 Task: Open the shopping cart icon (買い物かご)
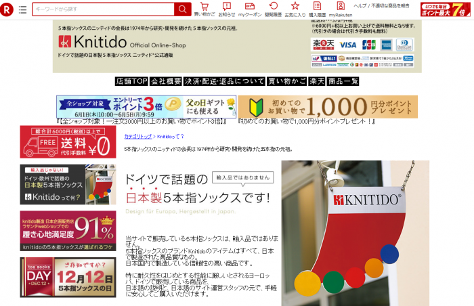tap(204, 9)
